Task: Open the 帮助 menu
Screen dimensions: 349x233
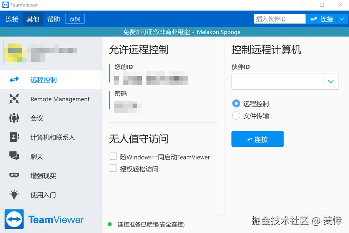Action: [x=53, y=18]
